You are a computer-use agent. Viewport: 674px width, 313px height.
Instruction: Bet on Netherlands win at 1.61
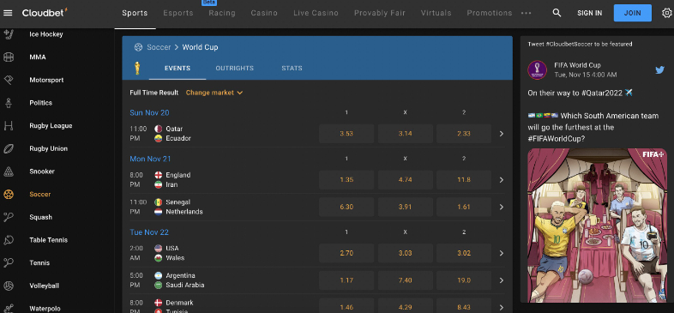(x=464, y=207)
